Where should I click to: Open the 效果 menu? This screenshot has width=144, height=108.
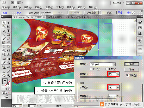point(60,7)
